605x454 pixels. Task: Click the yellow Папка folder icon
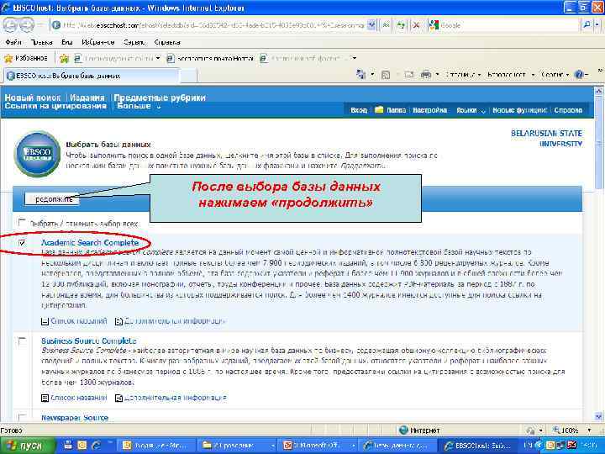pos(379,109)
